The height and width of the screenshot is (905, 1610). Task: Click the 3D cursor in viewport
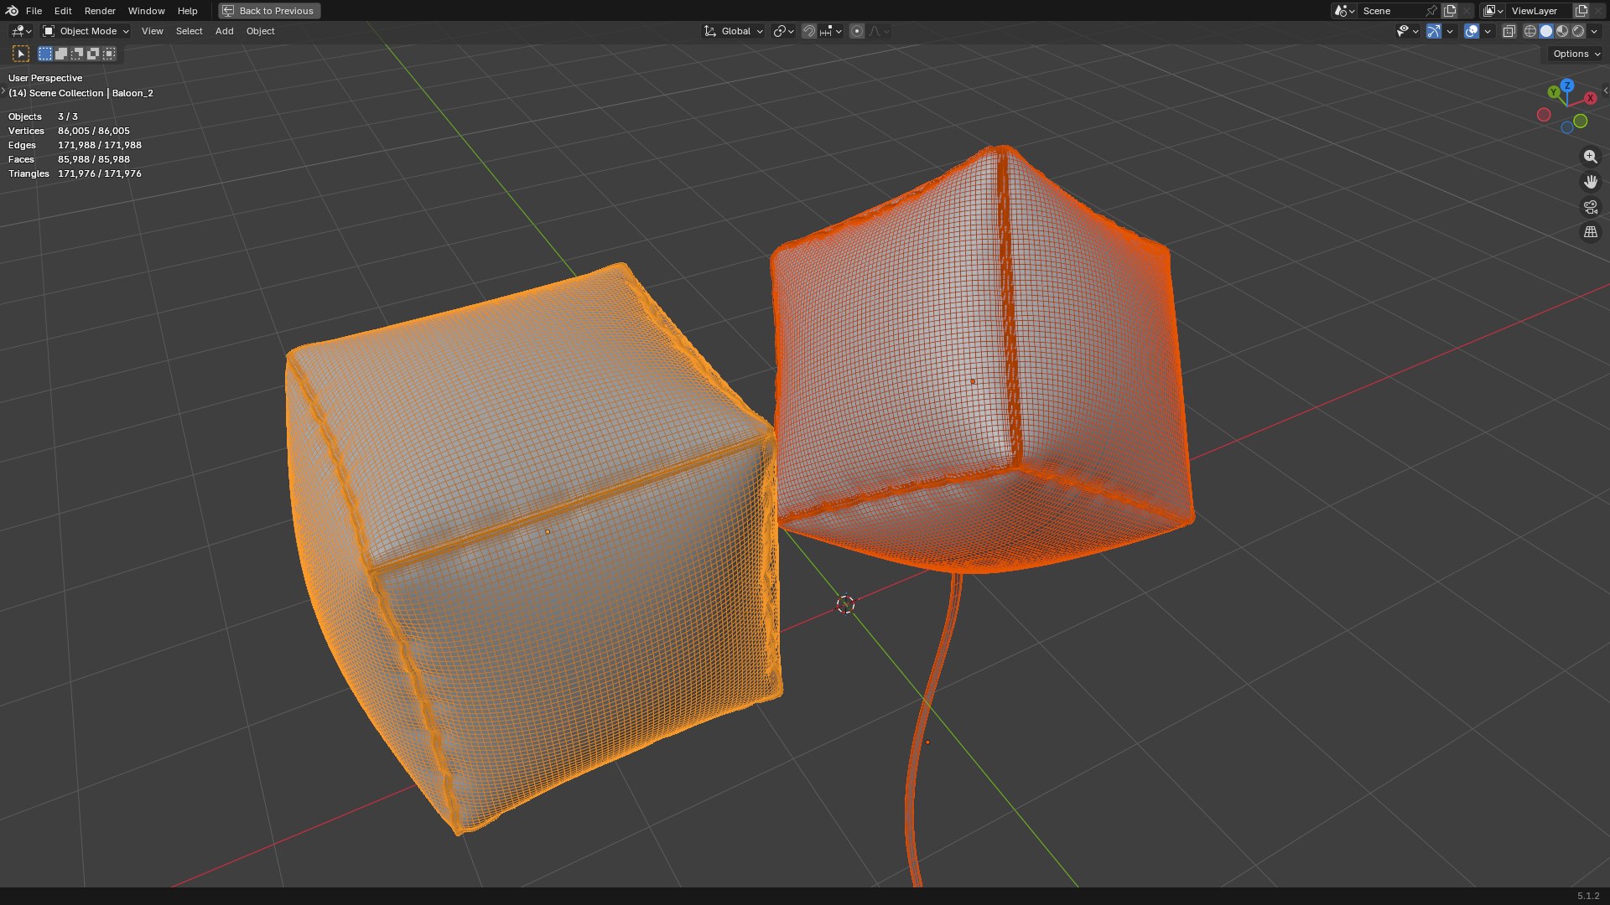click(845, 604)
